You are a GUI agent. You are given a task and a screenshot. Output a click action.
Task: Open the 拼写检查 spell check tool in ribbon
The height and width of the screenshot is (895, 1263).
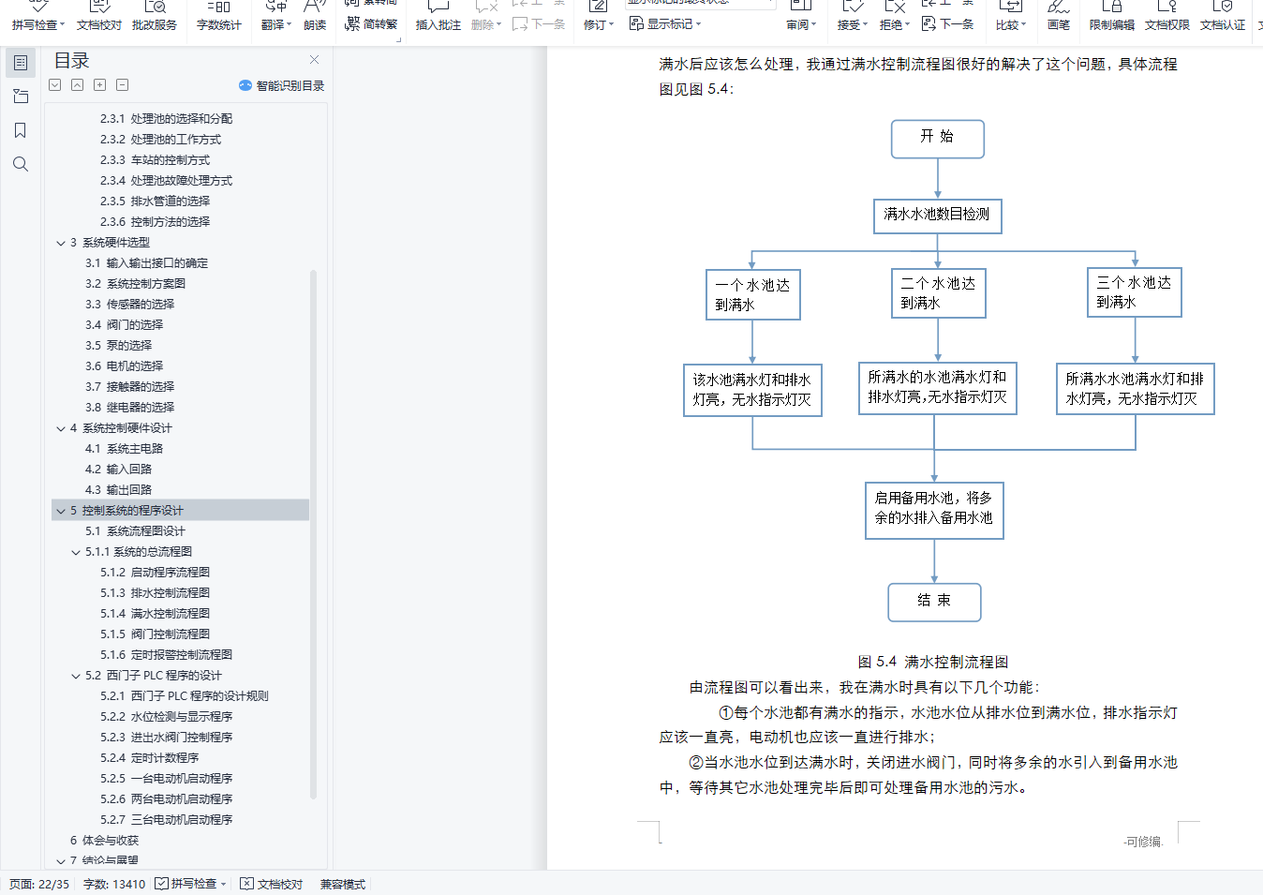(37, 16)
